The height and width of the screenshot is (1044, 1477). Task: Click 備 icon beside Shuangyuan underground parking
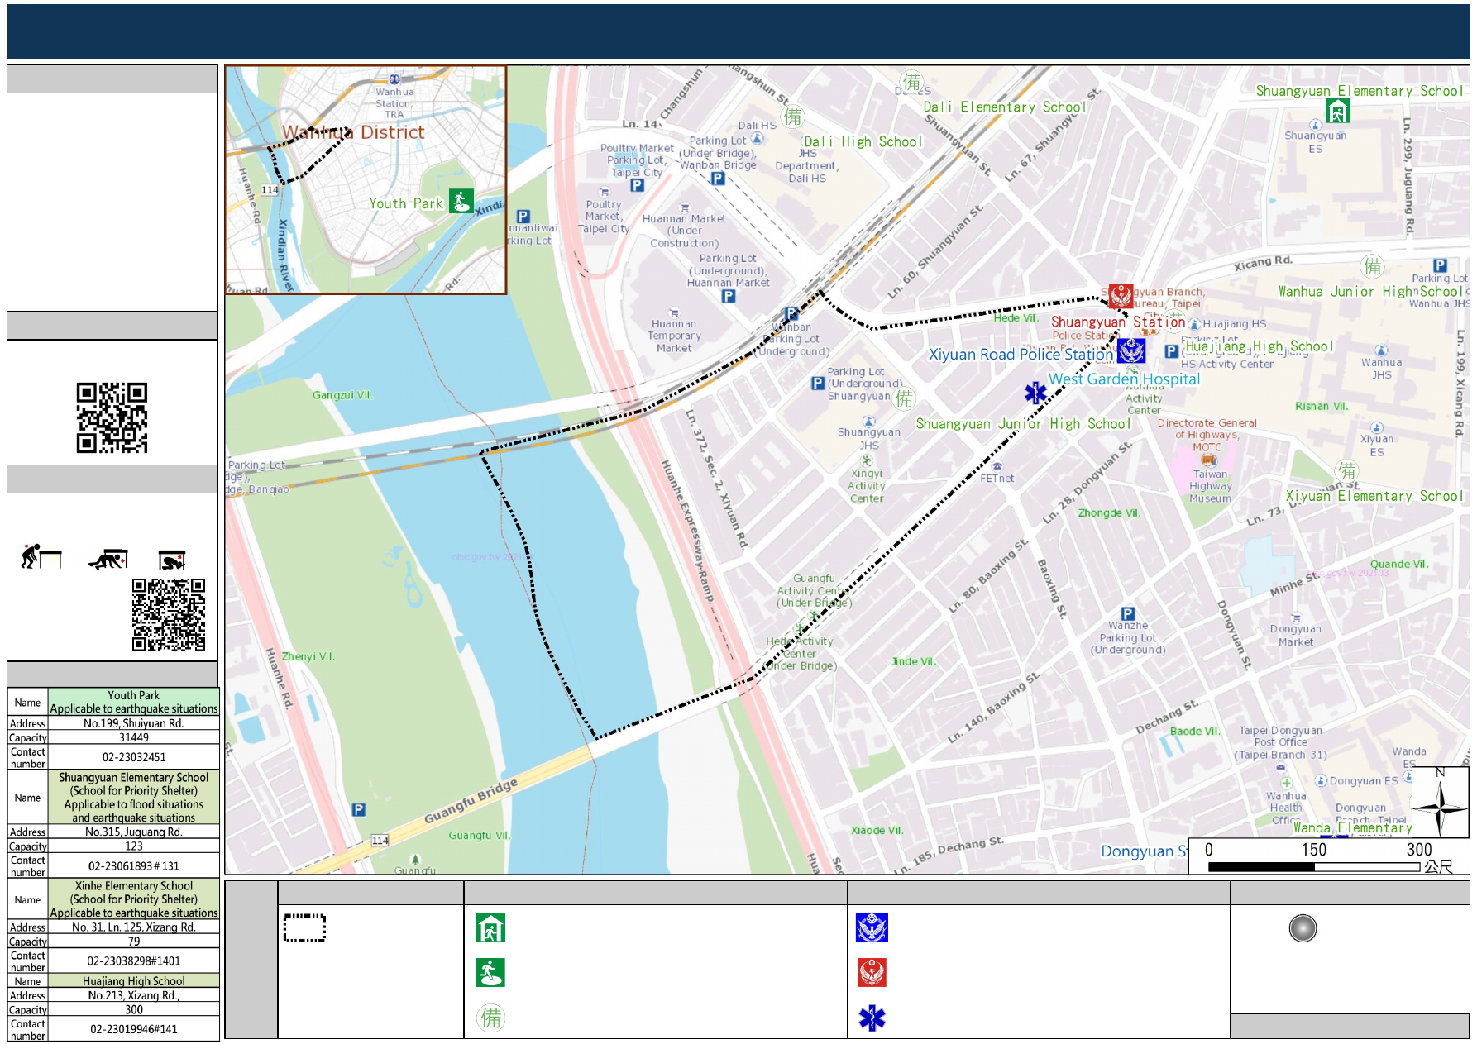tap(905, 398)
